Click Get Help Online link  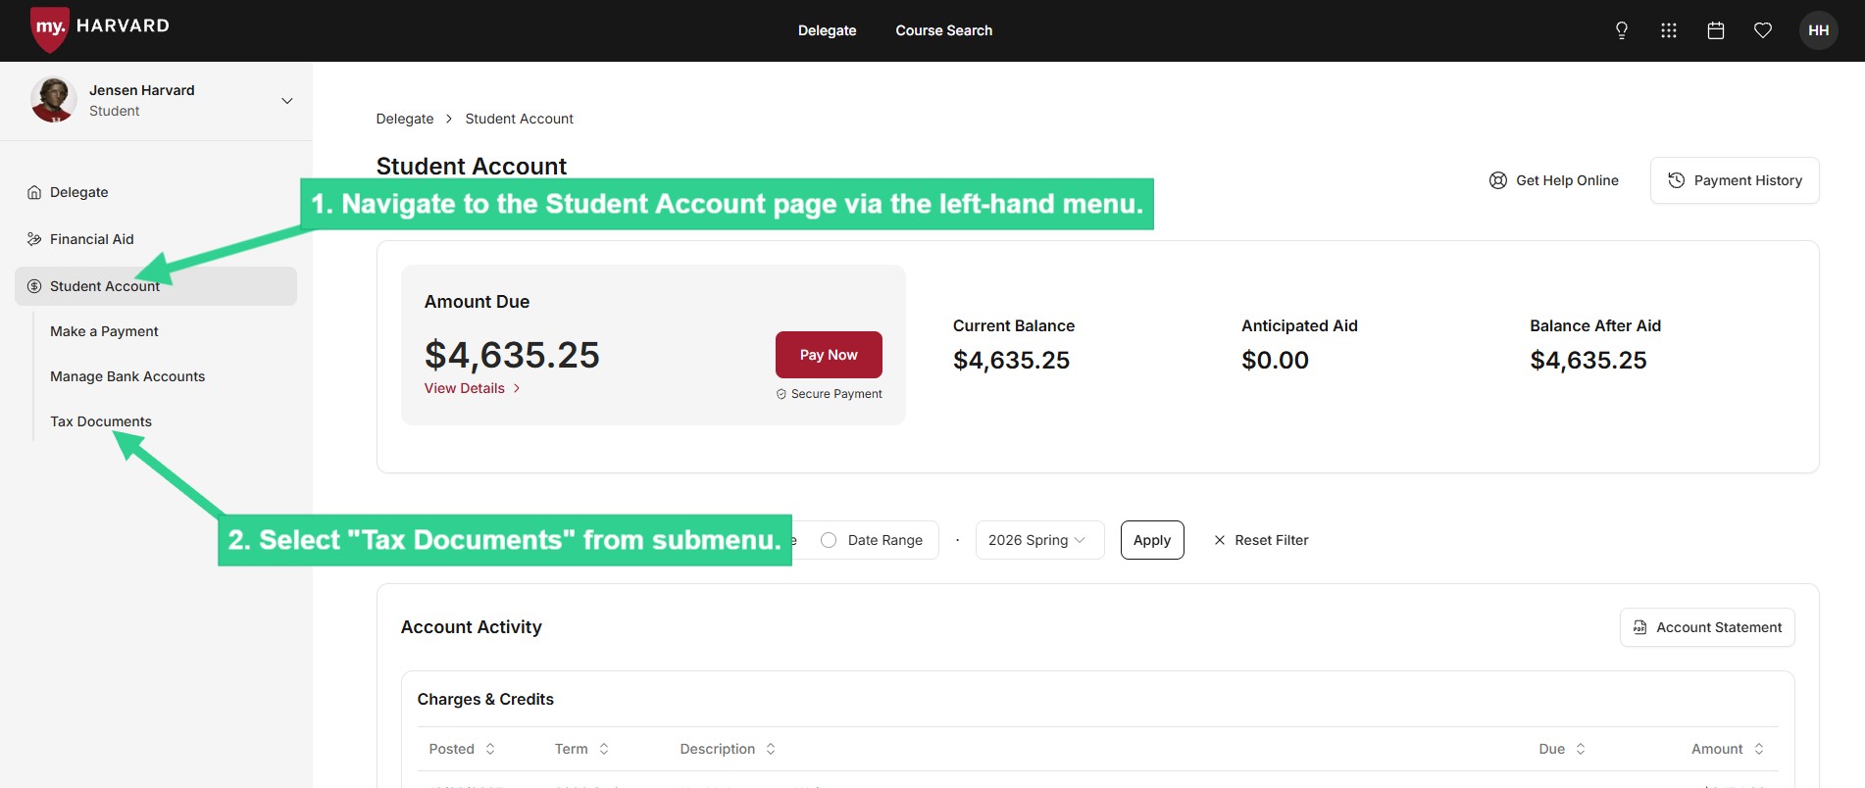coord(1554,180)
